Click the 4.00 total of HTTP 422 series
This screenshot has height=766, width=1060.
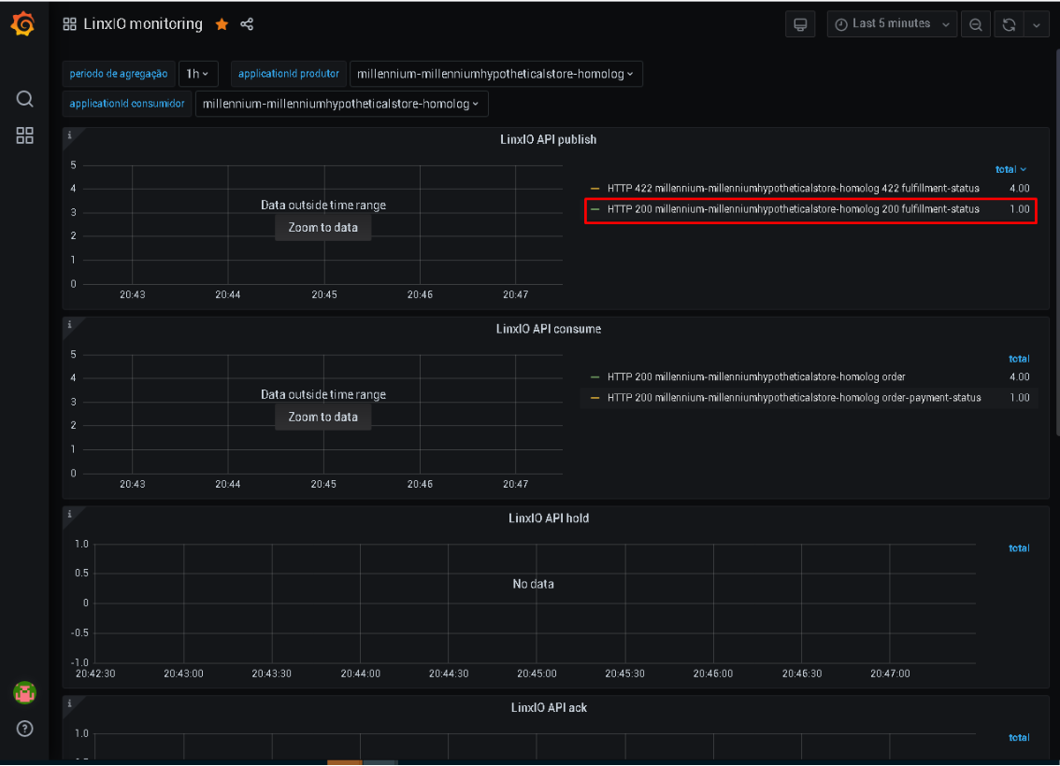tap(1020, 189)
